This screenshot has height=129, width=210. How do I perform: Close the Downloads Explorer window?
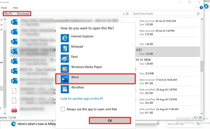(x=199, y=2)
